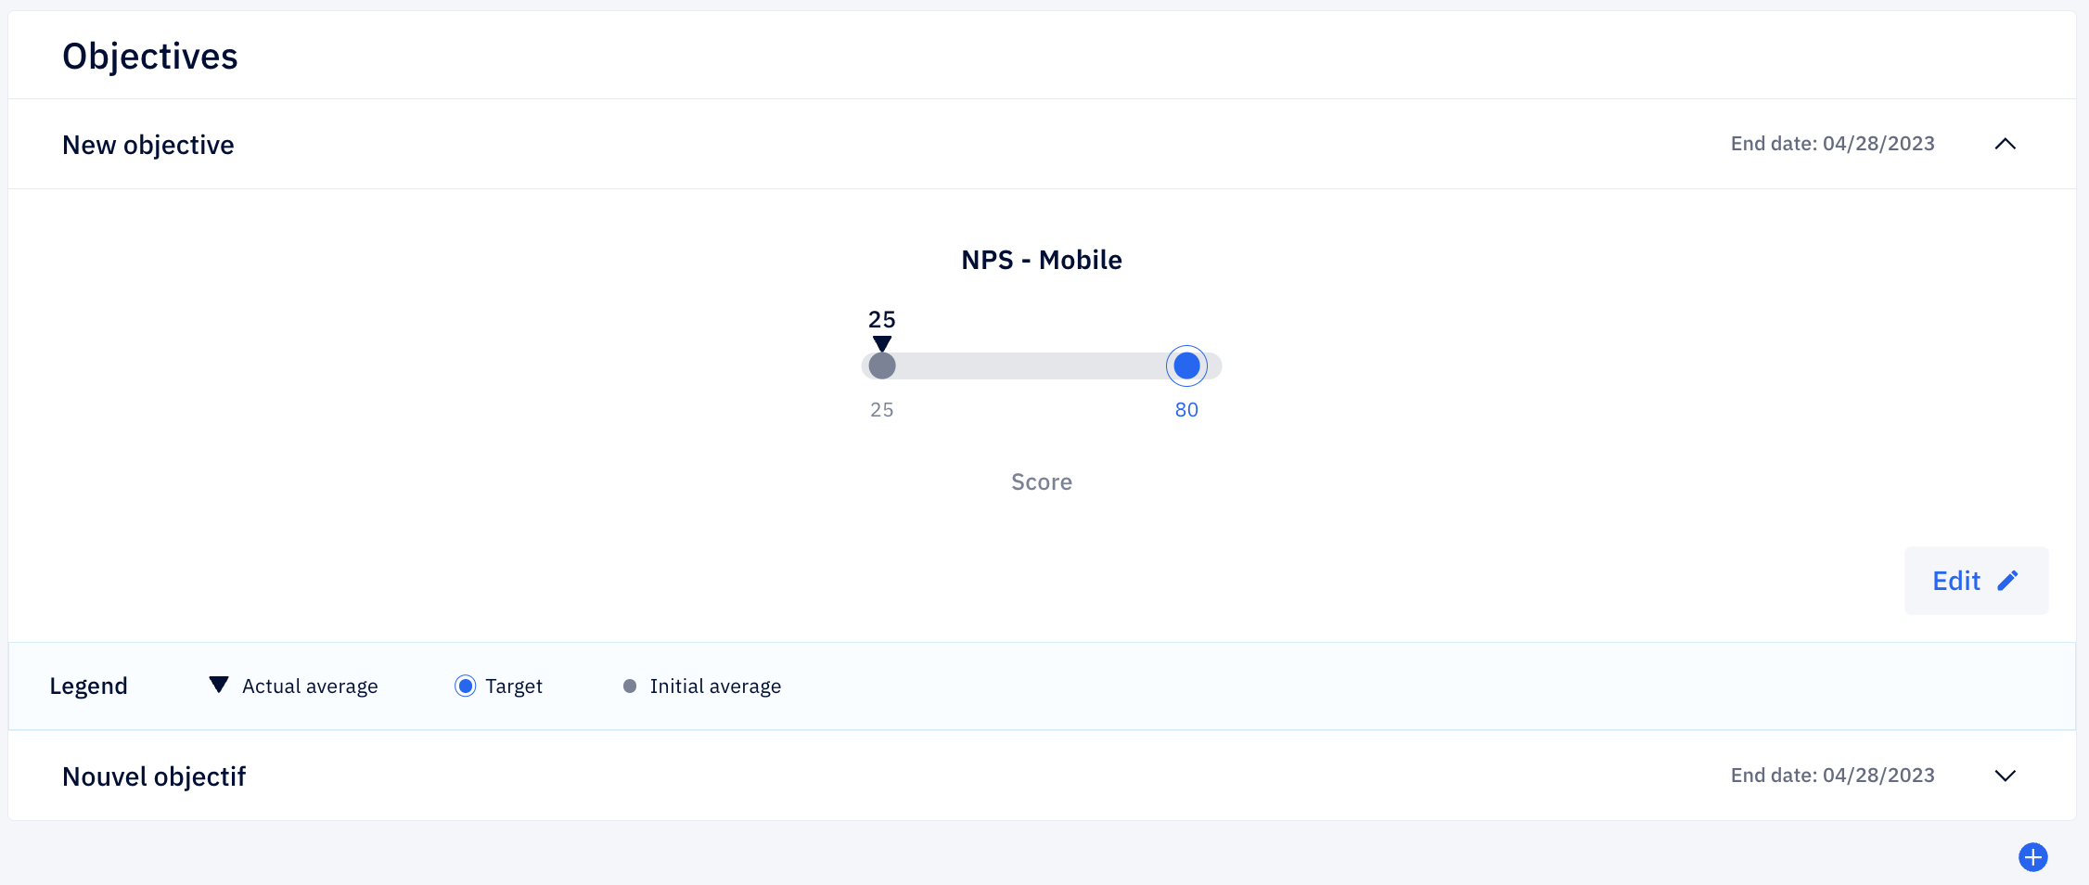Click New objective end date text

pos(1833,144)
